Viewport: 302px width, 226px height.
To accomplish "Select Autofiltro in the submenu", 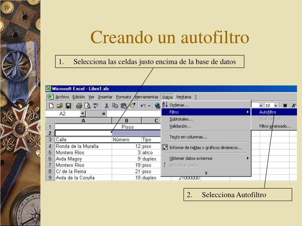I will (x=274, y=112).
